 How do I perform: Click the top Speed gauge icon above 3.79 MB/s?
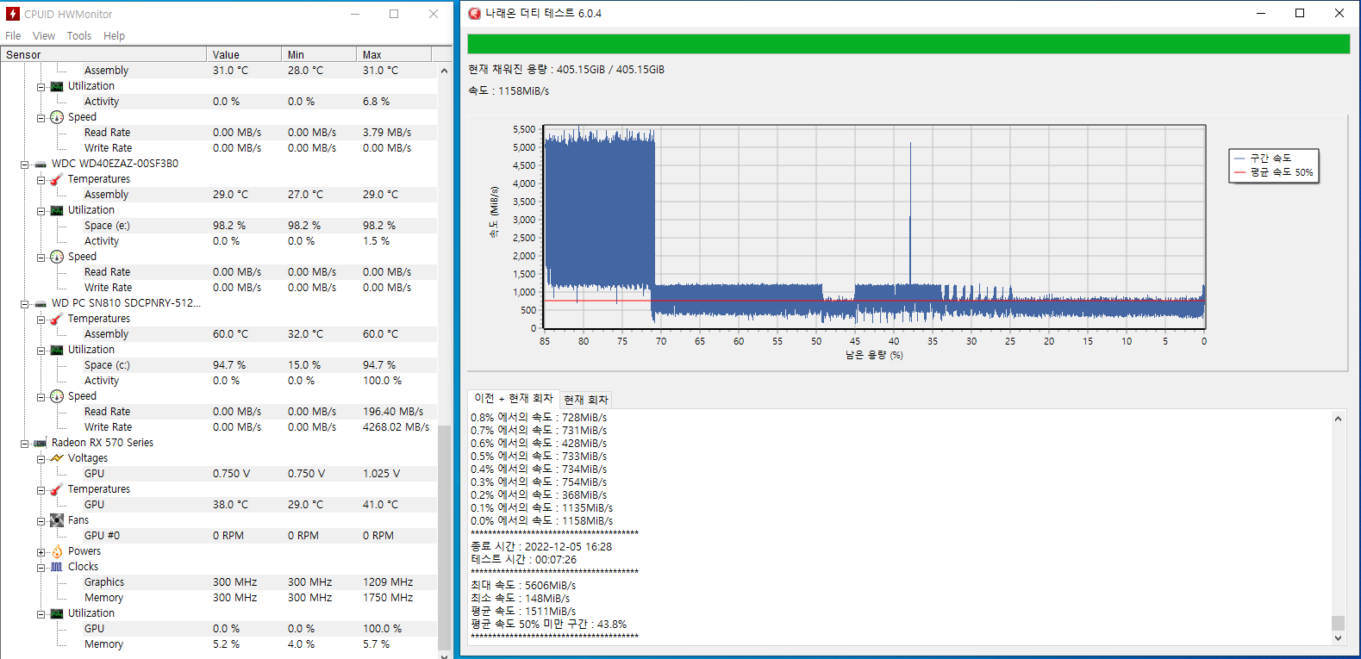coord(57,117)
